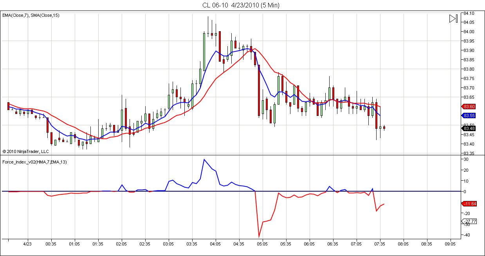The width and height of the screenshot is (485, 256).
Task: Click the 84.00 price scale label
Action: click(469, 32)
